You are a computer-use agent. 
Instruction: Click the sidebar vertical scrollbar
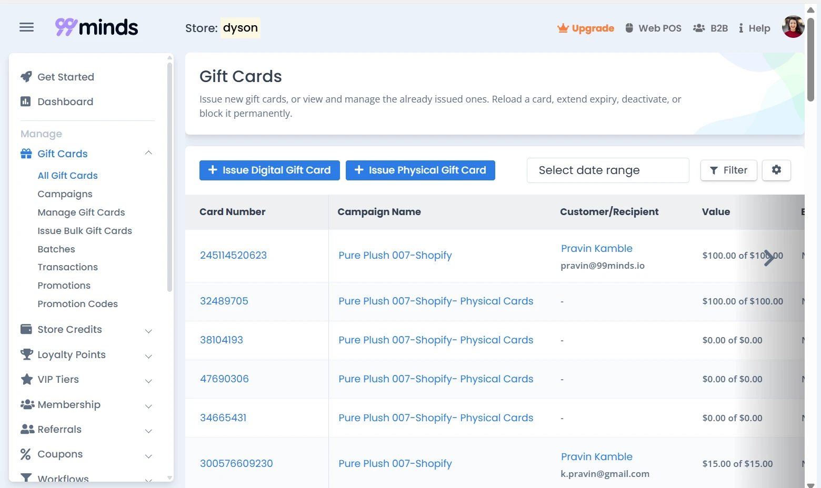(169, 177)
